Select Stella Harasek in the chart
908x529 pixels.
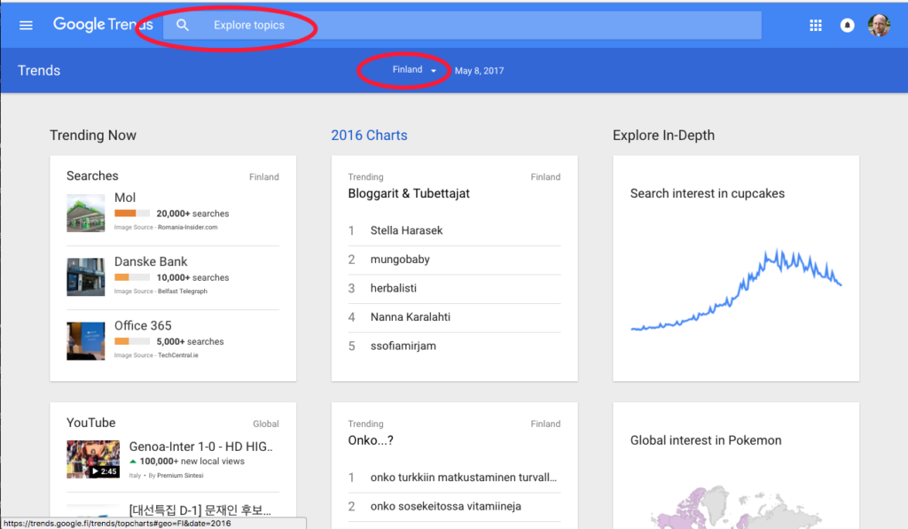(406, 230)
